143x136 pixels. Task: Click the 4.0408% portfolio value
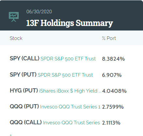tap(114, 91)
